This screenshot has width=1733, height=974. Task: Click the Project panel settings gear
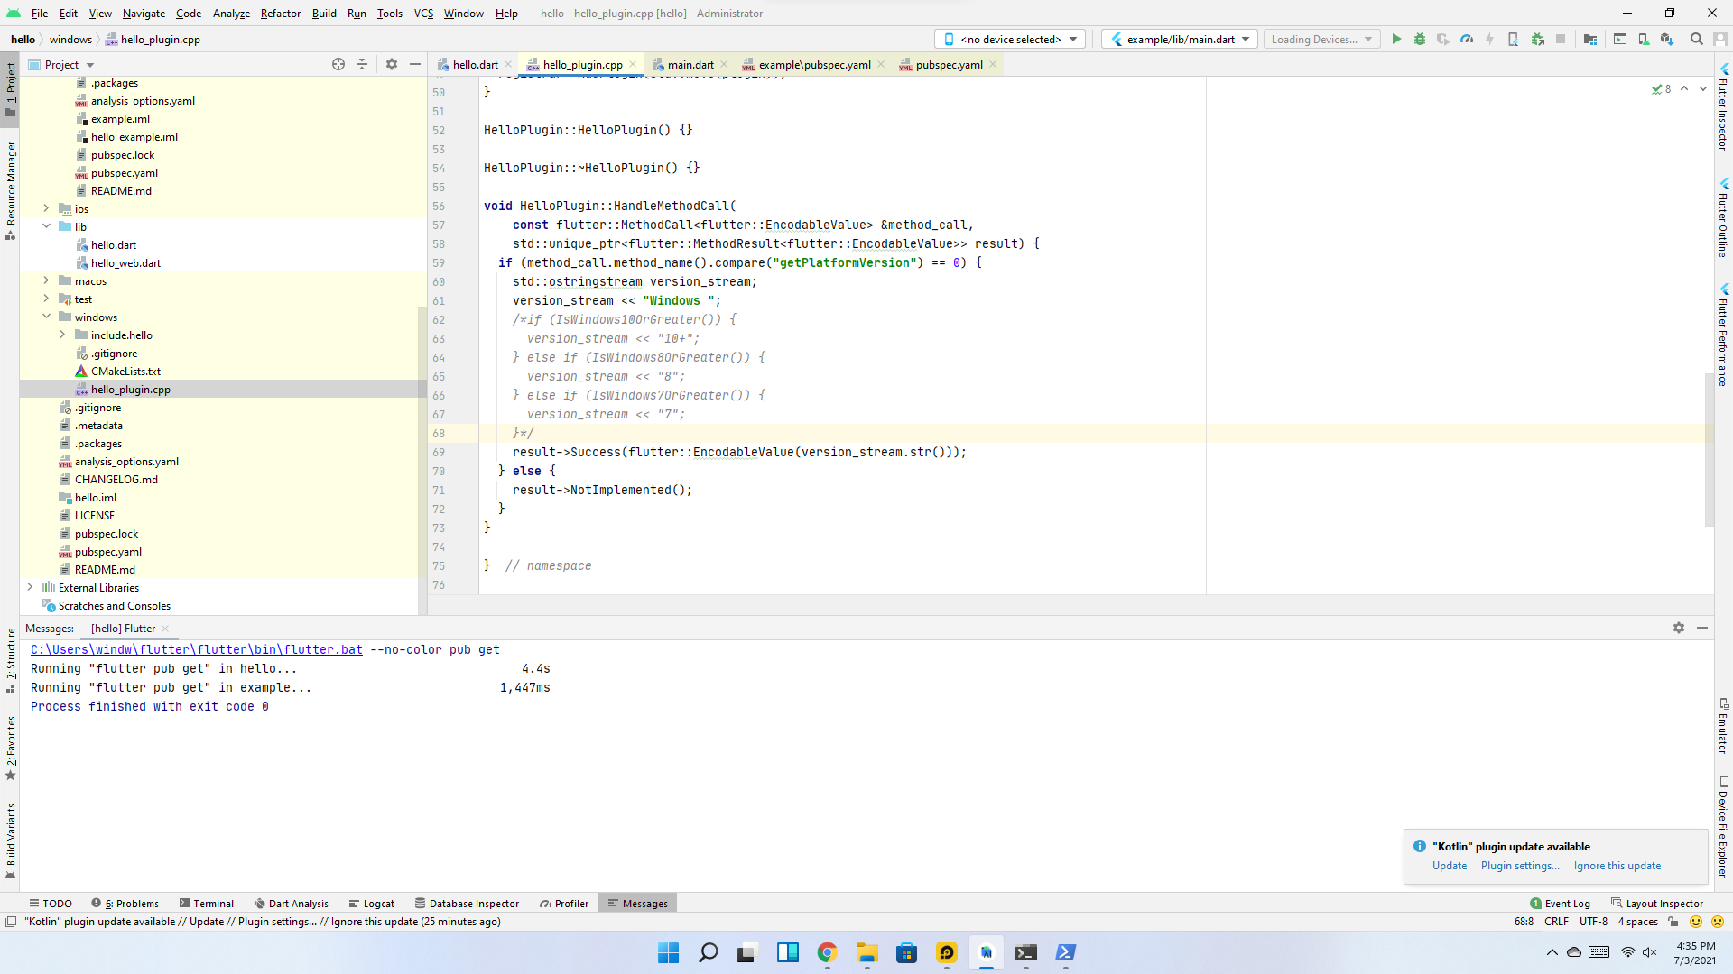click(391, 64)
